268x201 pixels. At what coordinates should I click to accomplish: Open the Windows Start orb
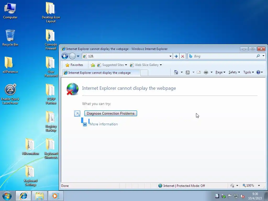(x=7, y=196)
